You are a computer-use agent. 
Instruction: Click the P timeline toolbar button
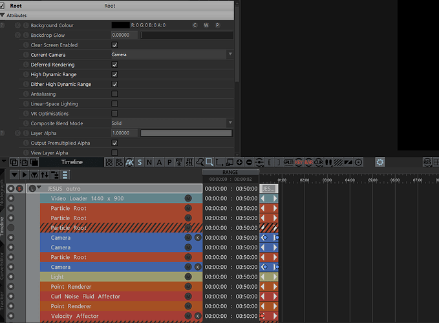click(169, 162)
